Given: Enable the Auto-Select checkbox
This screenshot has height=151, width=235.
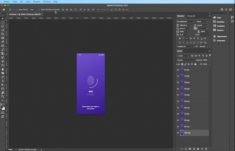Looking at the screenshot, I should (x=17, y=10).
